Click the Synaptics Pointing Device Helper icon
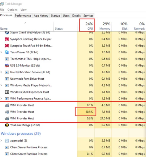The height and width of the screenshot is (157, 146). pyautogui.click(x=7, y=39)
